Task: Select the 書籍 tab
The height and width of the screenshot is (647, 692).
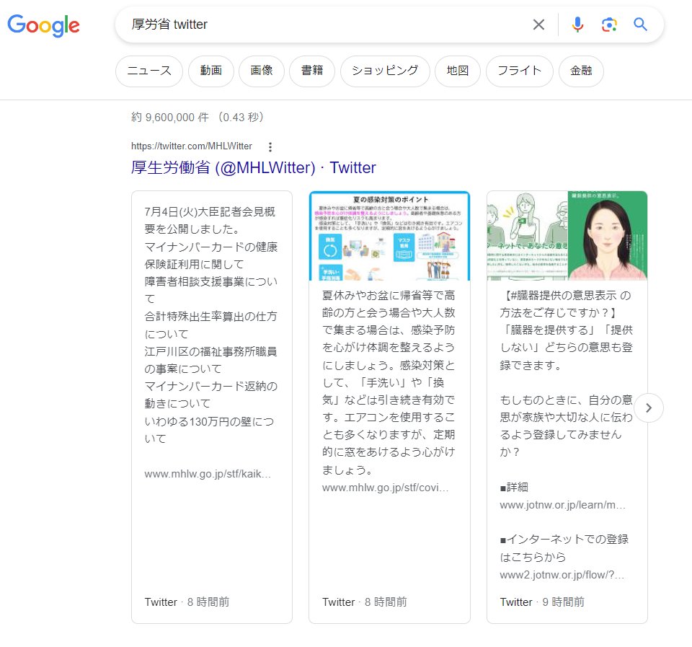Action: (x=312, y=71)
